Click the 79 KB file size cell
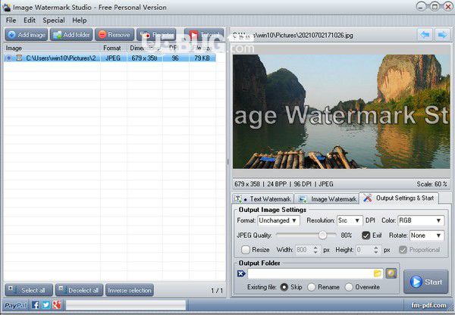The height and width of the screenshot is (315, 455). 202,58
